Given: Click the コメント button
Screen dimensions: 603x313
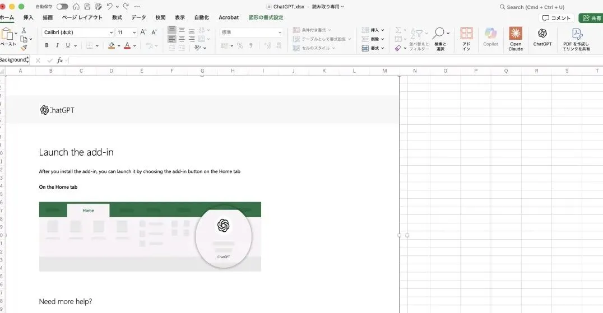Looking at the screenshot, I should (556, 18).
